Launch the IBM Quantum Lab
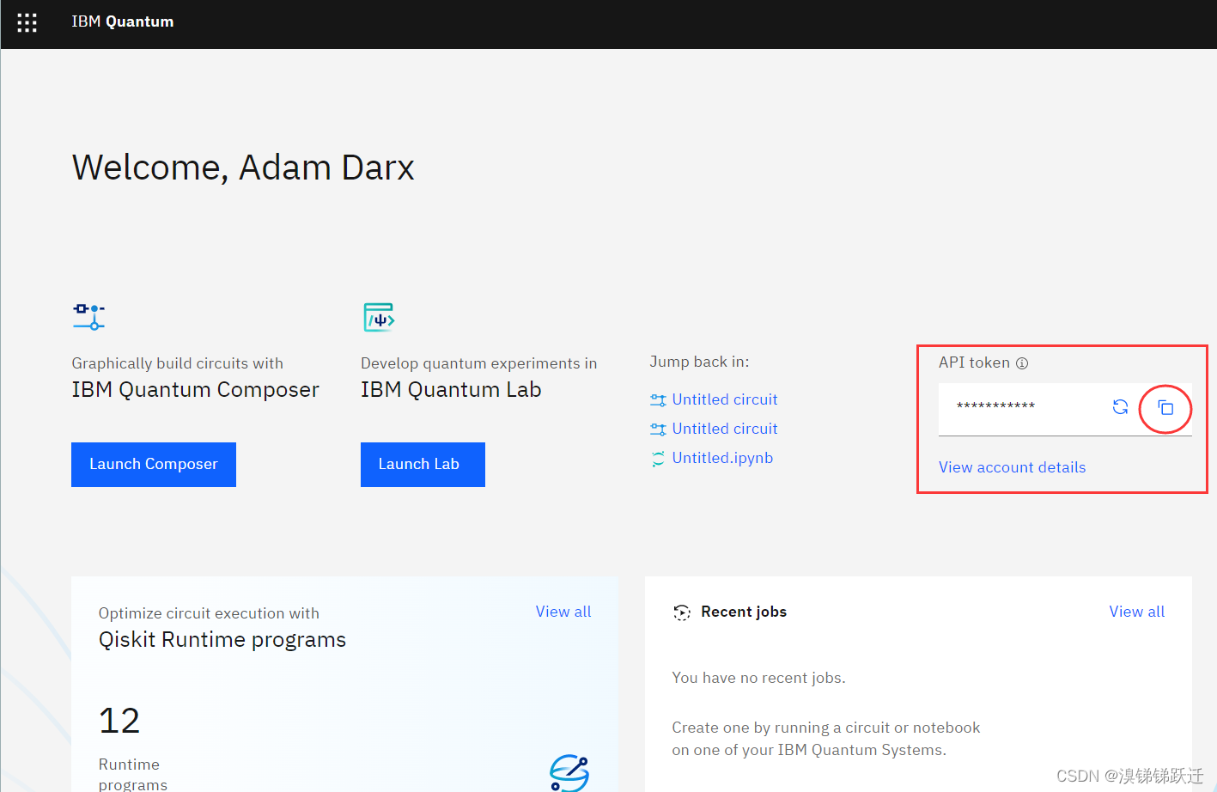 click(x=423, y=465)
